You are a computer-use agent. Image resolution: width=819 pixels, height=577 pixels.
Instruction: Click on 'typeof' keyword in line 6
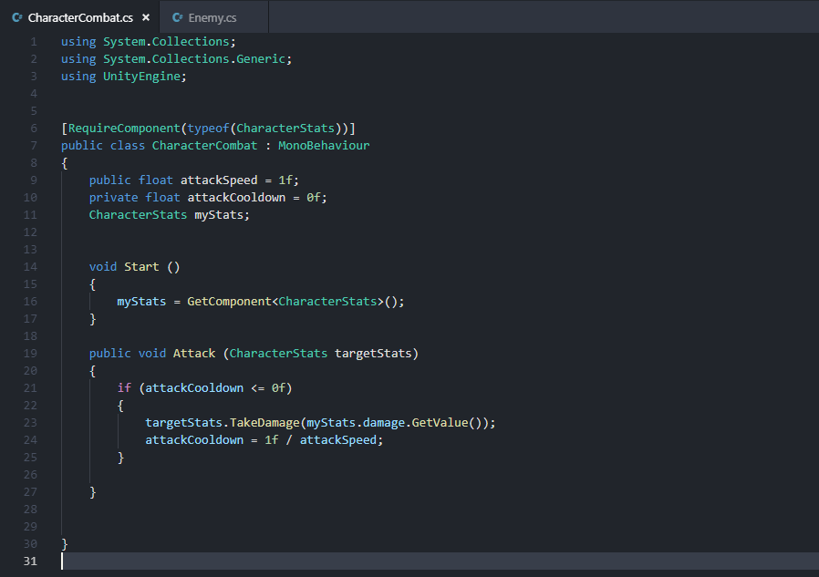[209, 129]
